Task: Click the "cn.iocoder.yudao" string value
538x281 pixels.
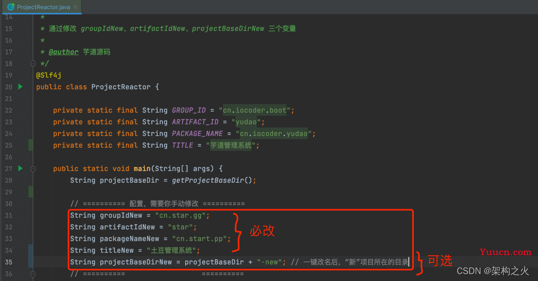Action: pos(274,134)
